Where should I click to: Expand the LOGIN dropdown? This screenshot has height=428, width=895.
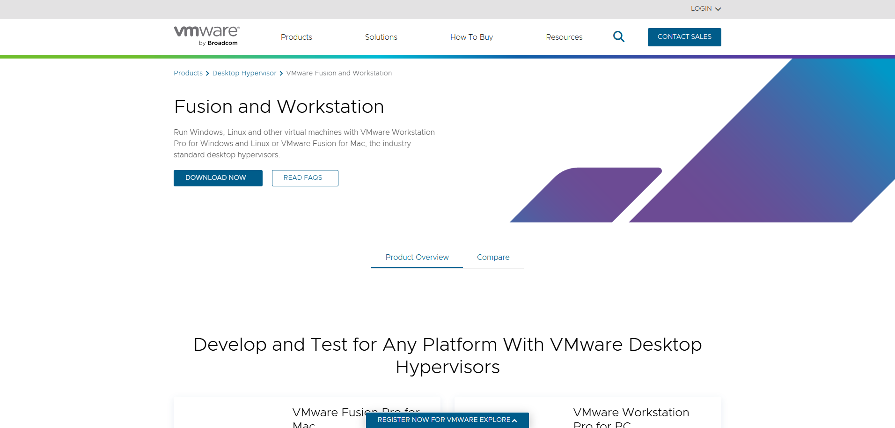point(706,8)
